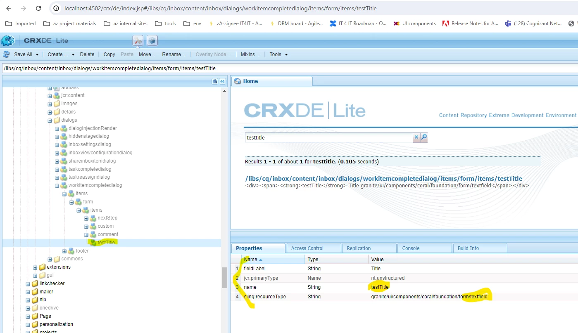Click the tree panel vertical scrollbar

pos(225,277)
